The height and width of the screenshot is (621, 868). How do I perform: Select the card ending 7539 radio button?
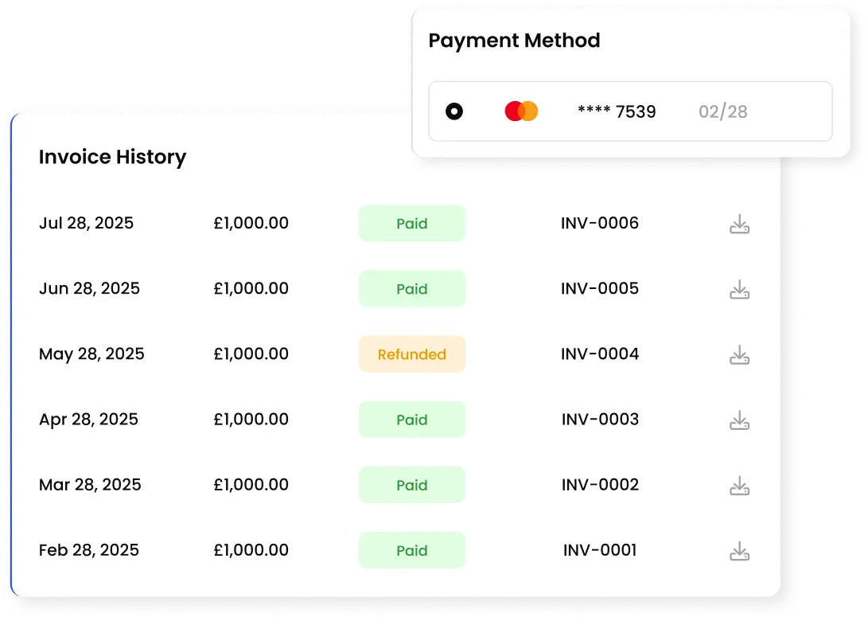454,111
